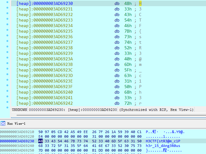
Task: Toggle breakpoint dot beside address 3AD69230
Action: pyautogui.click(x=8, y=3)
